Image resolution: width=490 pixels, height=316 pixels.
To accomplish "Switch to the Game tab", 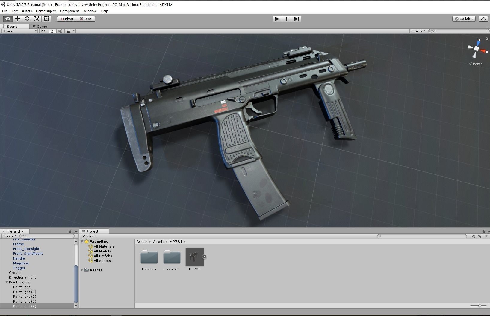I will 40,26.
